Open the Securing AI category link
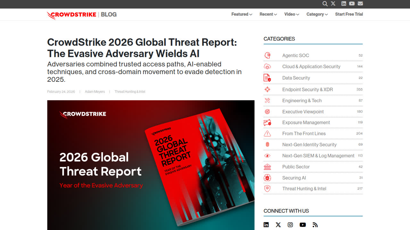410x230 pixels. click(x=294, y=178)
